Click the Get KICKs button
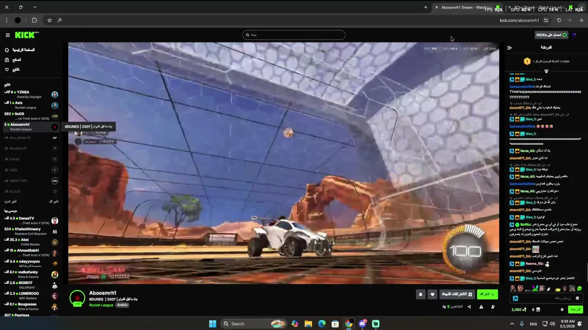The width and height of the screenshot is (588, 330). [x=552, y=35]
